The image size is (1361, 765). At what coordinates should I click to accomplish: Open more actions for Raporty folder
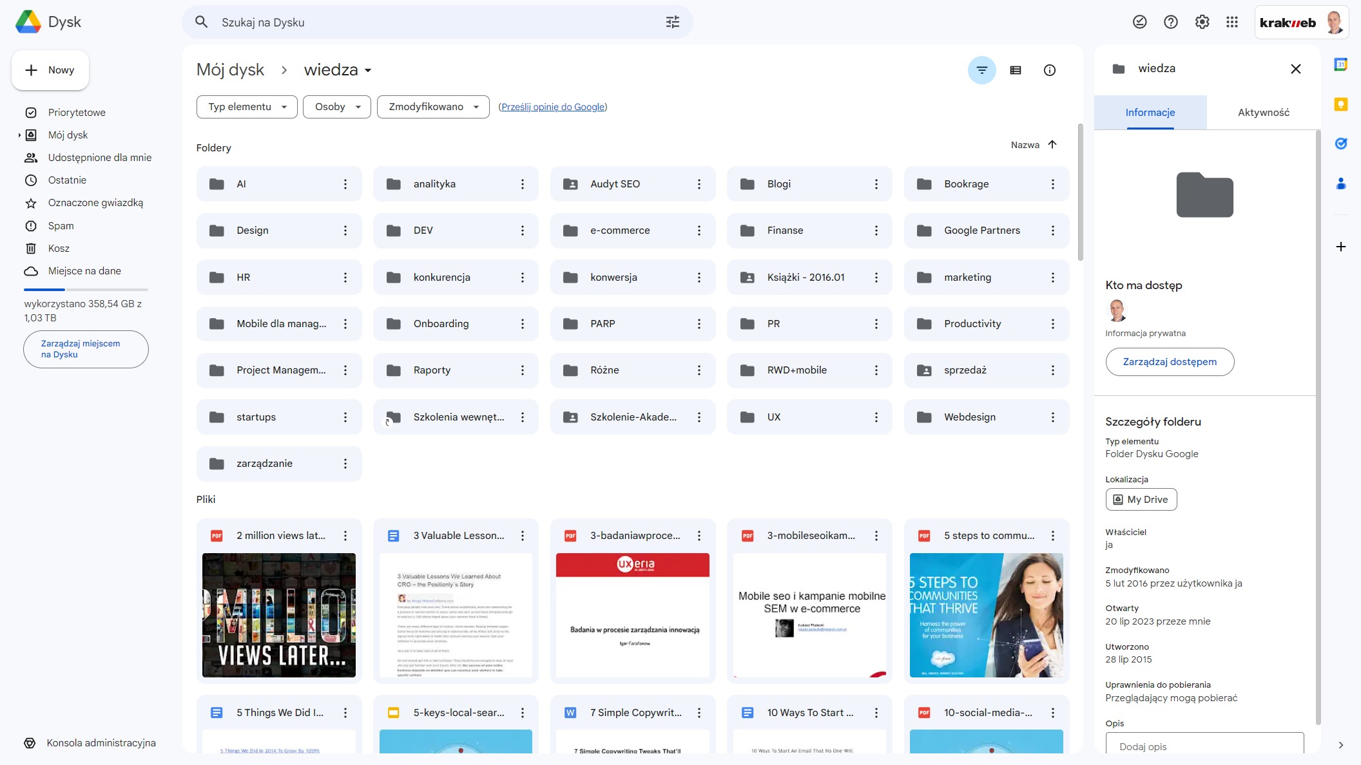point(523,370)
